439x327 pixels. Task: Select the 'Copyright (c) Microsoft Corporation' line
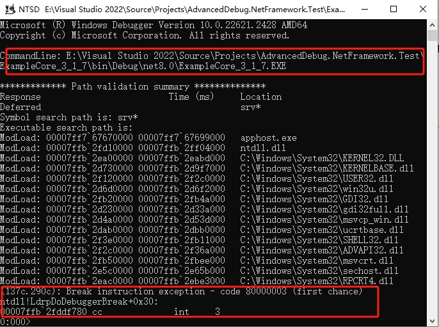point(145,36)
